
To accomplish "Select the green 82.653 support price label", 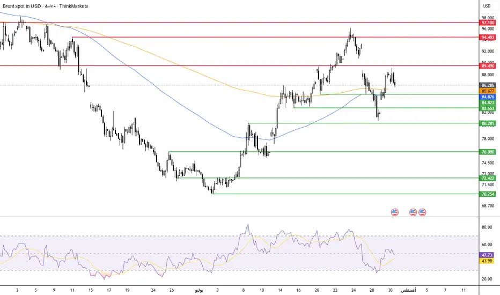I will [488, 108].
